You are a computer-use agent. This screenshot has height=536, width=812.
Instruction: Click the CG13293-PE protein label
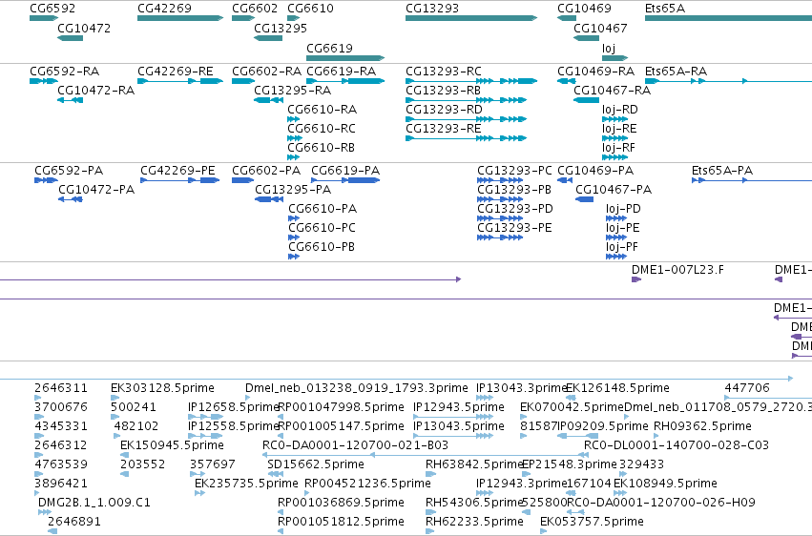pos(514,228)
